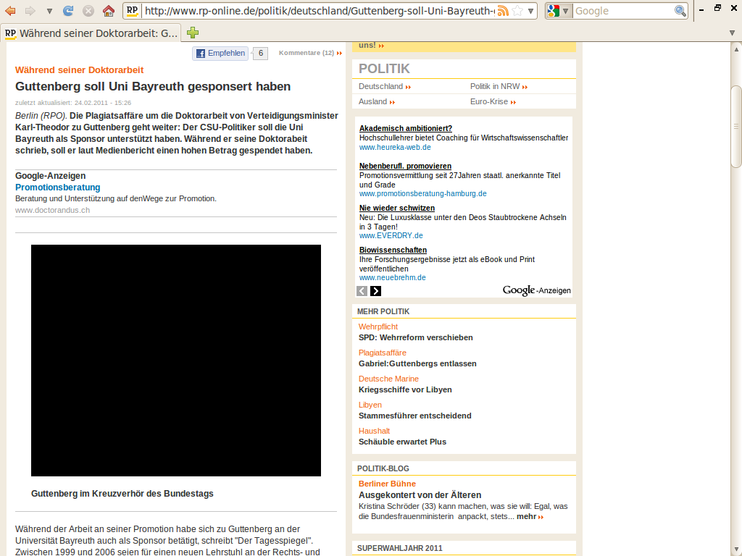Open 'Nie wieder schwitzen' ad
The width and height of the screenshot is (742, 556).
(x=397, y=208)
